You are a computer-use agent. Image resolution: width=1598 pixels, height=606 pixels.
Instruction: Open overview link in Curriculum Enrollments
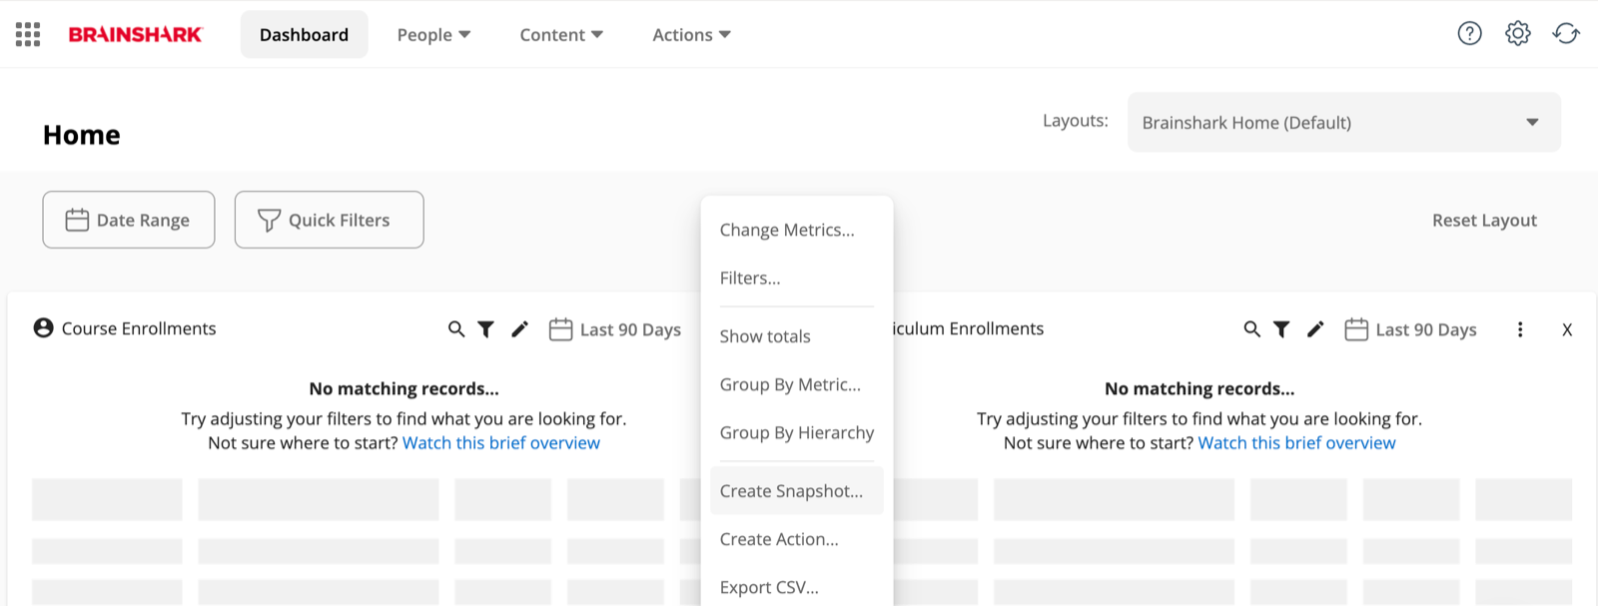tap(1296, 442)
